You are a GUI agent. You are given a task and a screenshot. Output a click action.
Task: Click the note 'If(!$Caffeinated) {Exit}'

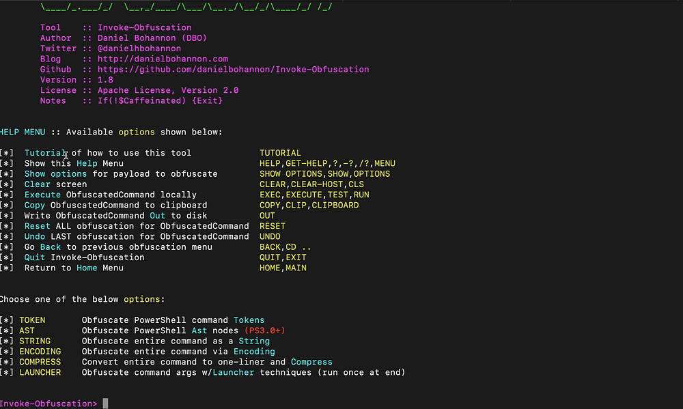tap(161, 100)
